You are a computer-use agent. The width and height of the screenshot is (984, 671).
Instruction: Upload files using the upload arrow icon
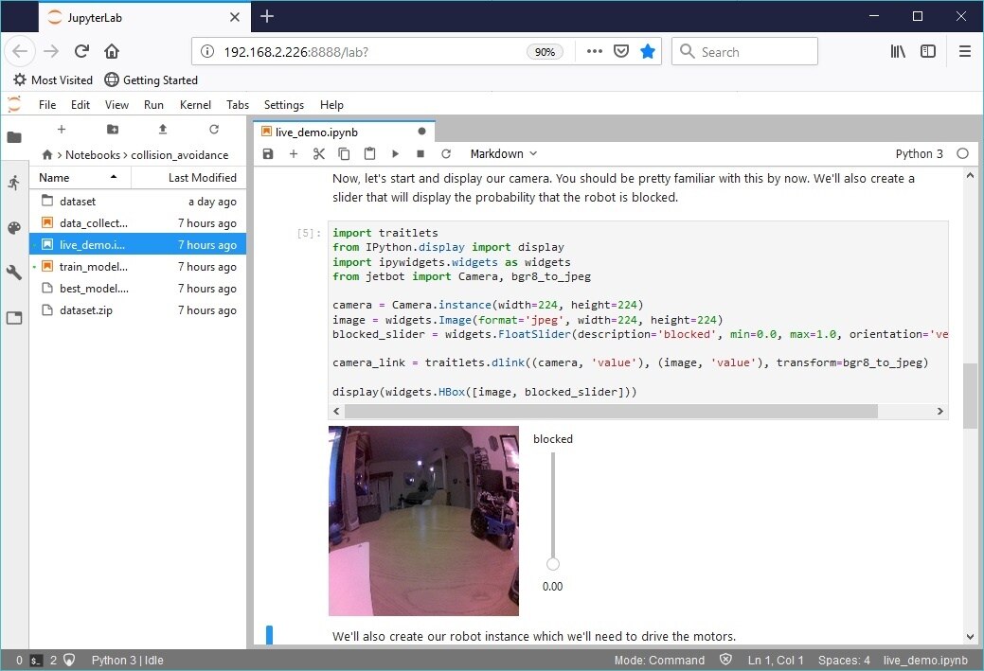pyautogui.click(x=163, y=130)
